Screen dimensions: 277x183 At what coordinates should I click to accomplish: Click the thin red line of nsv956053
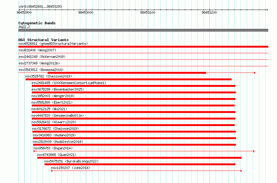(x=144, y=151)
